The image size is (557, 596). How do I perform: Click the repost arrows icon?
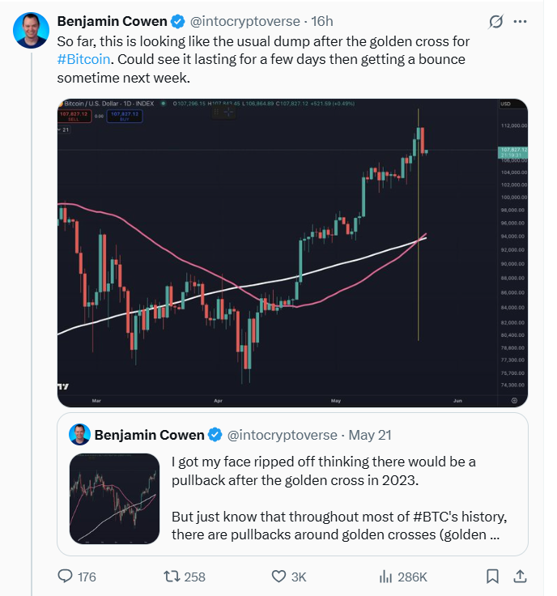point(172,577)
